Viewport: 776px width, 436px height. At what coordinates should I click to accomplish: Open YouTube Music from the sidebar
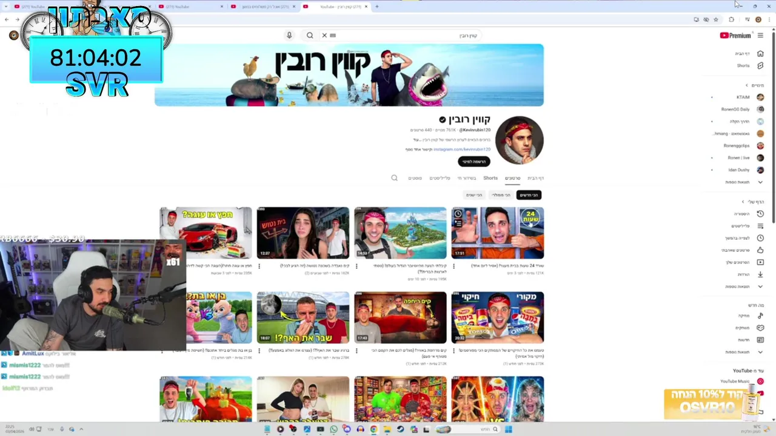pyautogui.click(x=741, y=381)
